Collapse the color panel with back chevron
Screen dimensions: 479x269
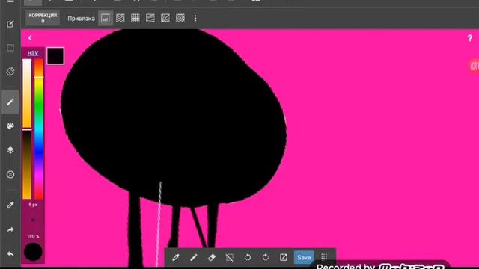(x=30, y=38)
